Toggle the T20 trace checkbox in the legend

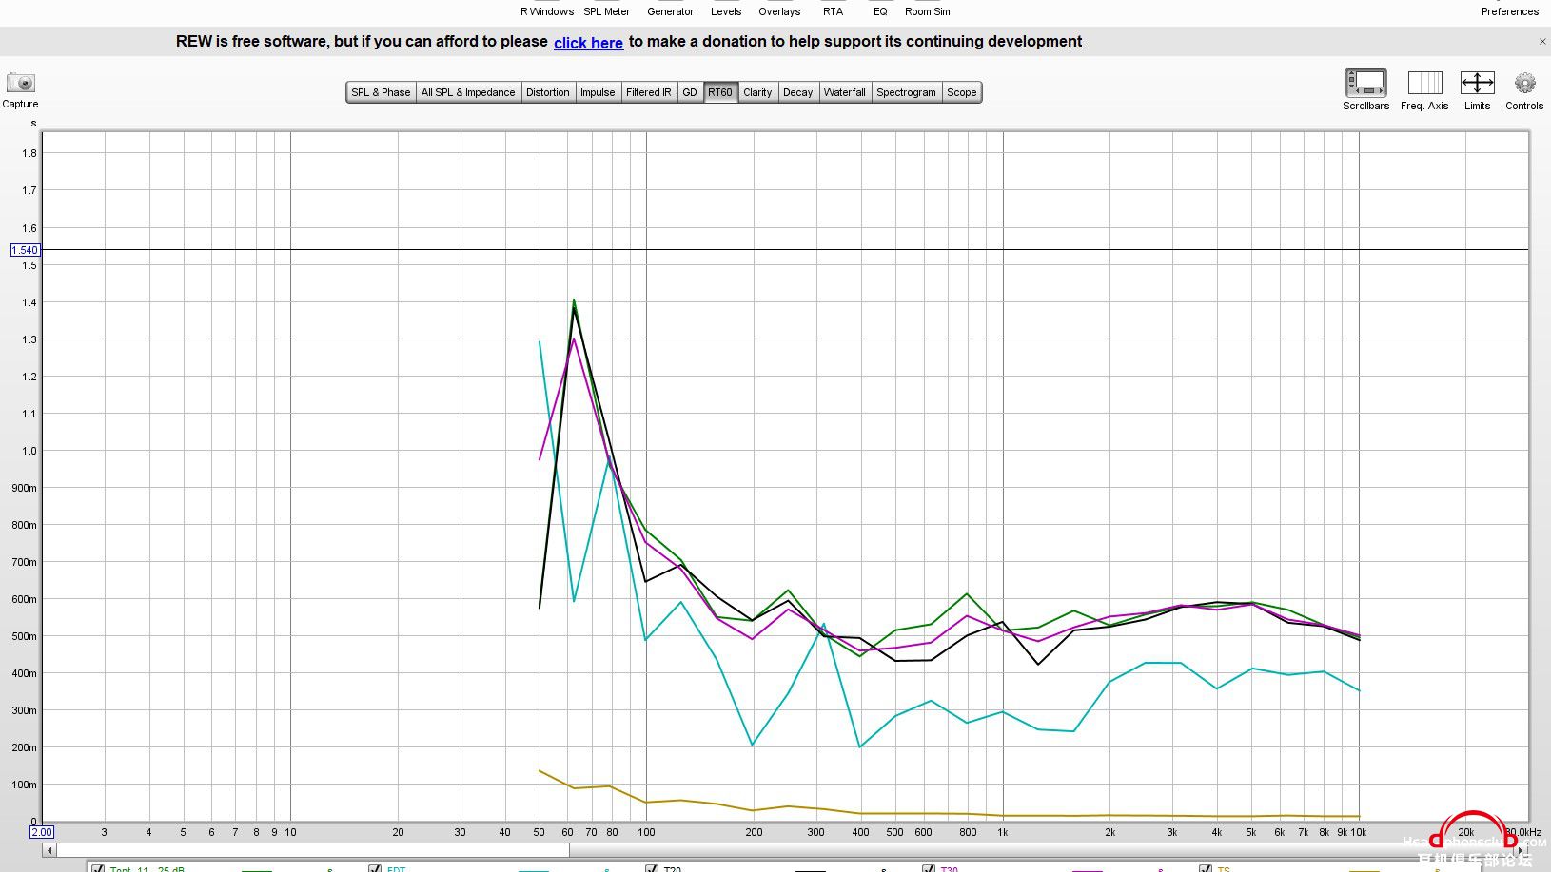652,868
